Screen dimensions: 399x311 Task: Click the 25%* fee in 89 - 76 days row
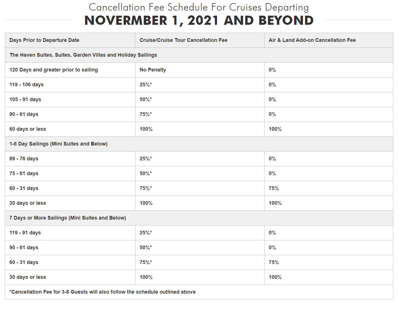coord(146,159)
